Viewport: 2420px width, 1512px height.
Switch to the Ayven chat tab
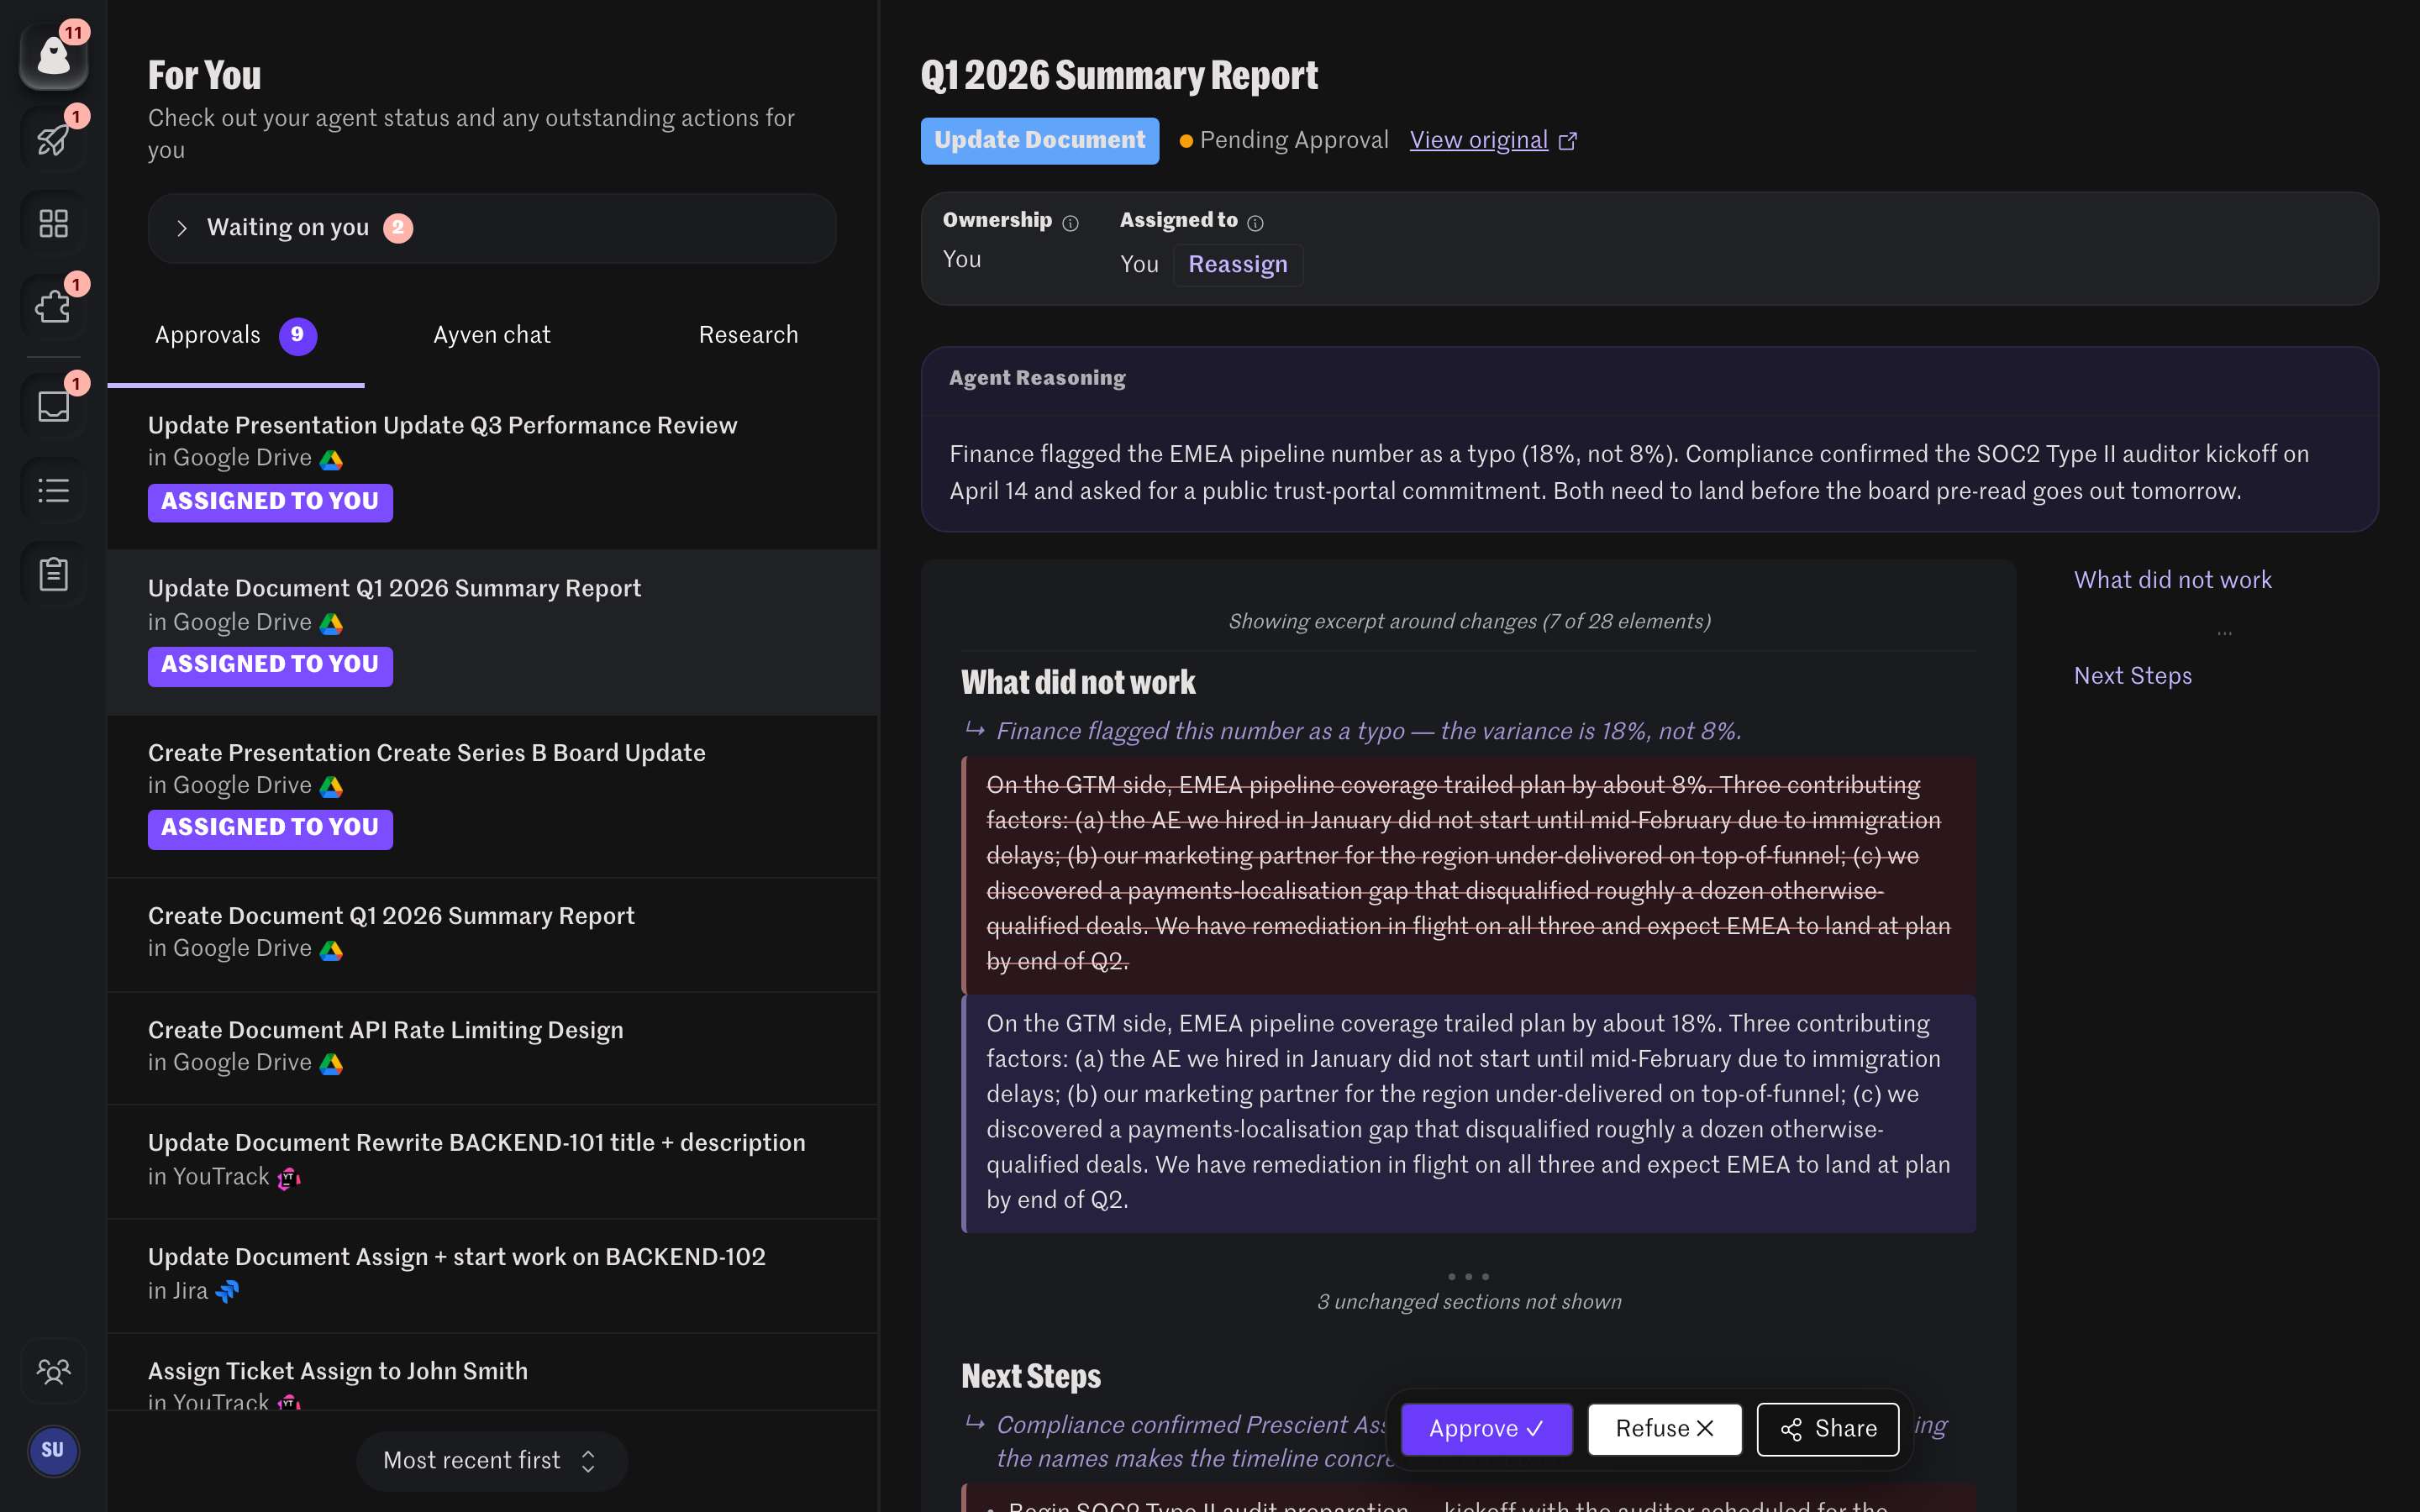492,335
